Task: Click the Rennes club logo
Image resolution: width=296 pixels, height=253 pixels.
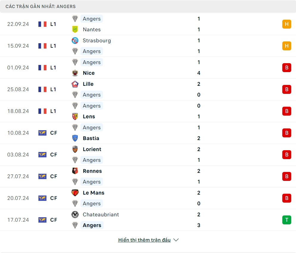Action: 75,171
